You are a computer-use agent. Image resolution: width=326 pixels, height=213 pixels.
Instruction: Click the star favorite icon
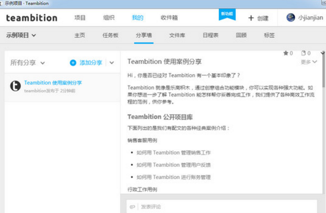pos(286,53)
